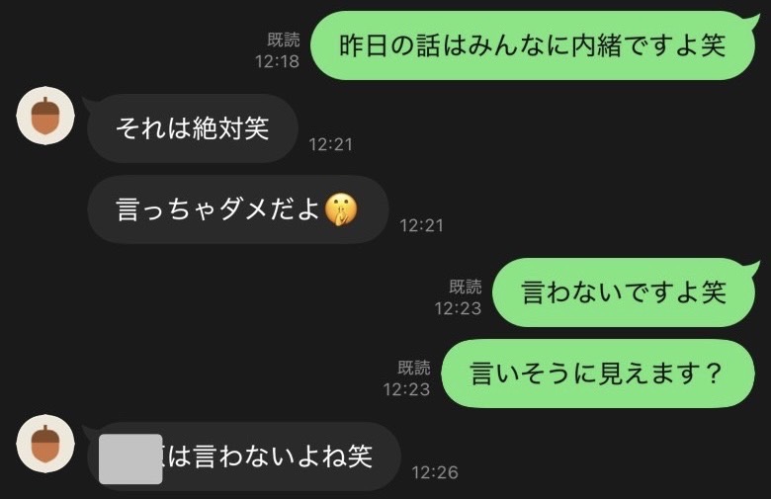
Task: Select the green bubble 言いそうに見えます？
Action: click(x=598, y=374)
